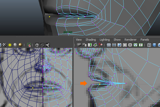Open the Show dropdown menu
The height and width of the screenshot is (107, 160).
coord(117,40)
